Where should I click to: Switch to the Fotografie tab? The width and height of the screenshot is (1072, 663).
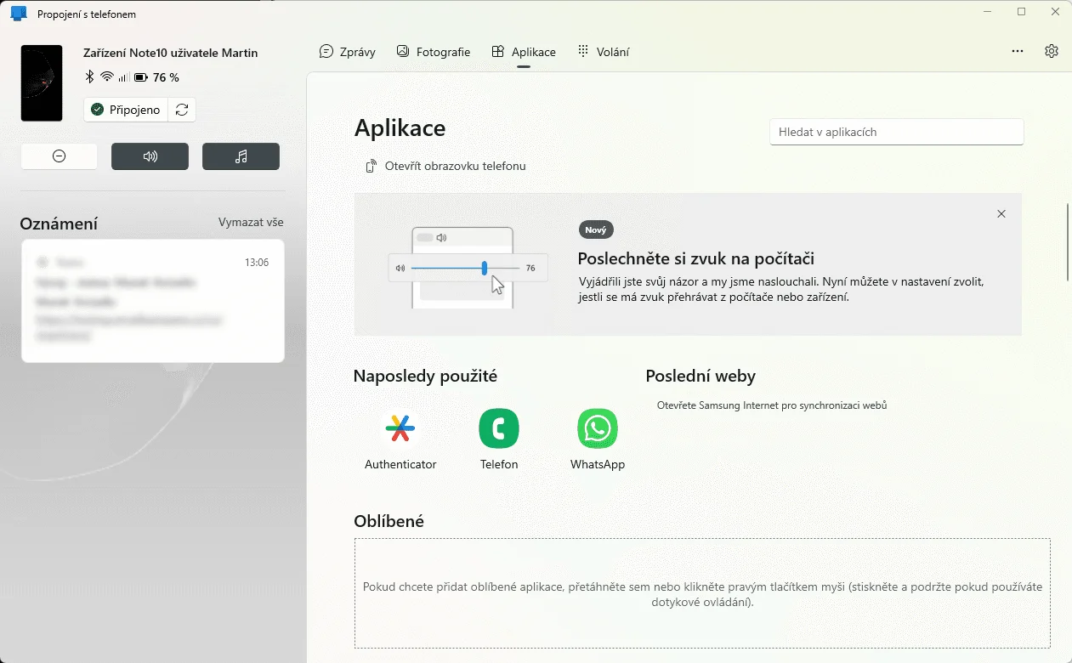pyautogui.click(x=434, y=52)
